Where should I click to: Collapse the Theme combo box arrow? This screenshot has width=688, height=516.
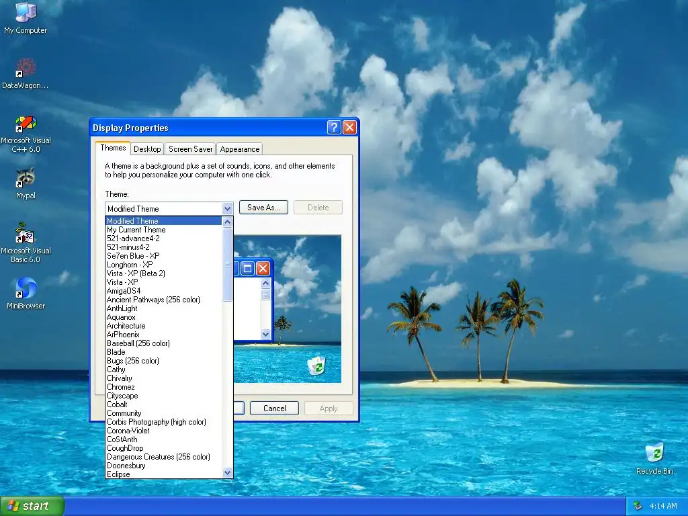[227, 208]
